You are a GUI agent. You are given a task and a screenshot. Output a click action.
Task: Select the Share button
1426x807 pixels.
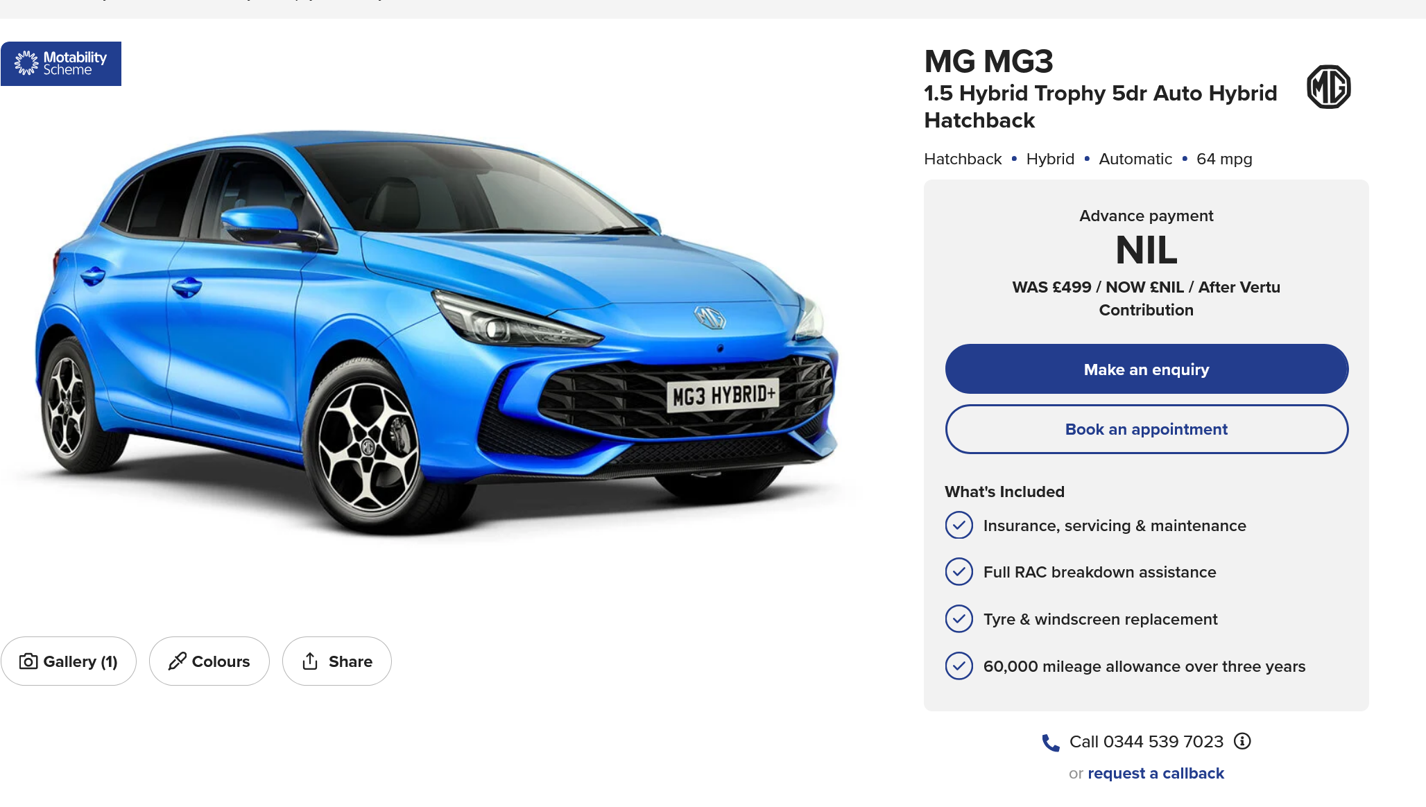click(x=336, y=661)
